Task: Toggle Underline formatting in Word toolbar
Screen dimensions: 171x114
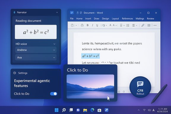Action: [x=97, y=25]
